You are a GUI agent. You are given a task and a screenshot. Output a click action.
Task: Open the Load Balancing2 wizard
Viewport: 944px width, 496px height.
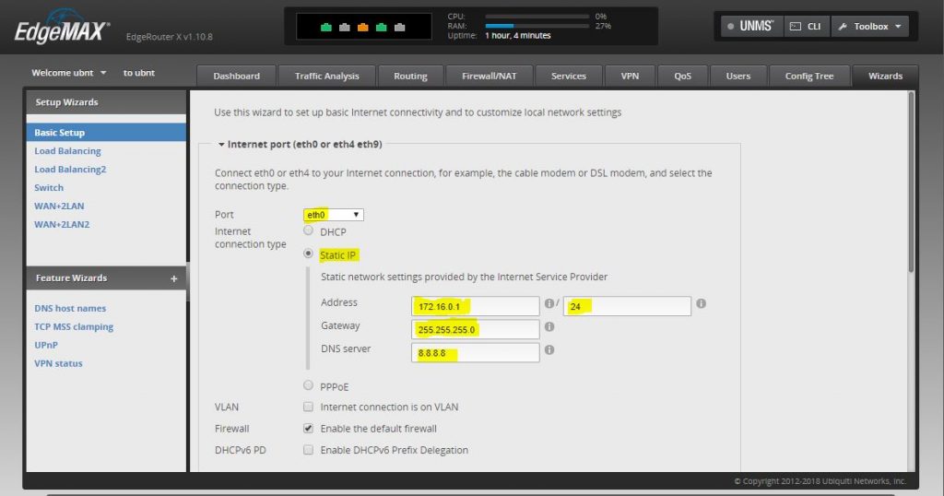click(70, 170)
